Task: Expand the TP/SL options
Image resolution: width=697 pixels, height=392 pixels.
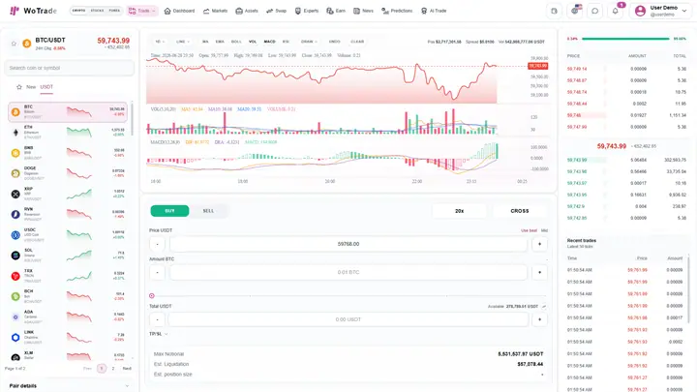Action: click(x=158, y=334)
